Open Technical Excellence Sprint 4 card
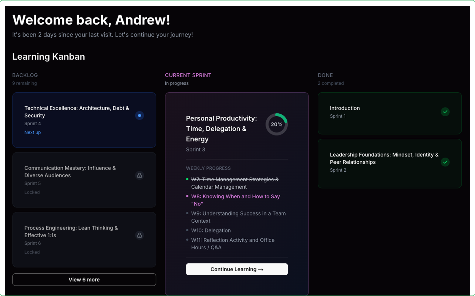 coord(77,112)
